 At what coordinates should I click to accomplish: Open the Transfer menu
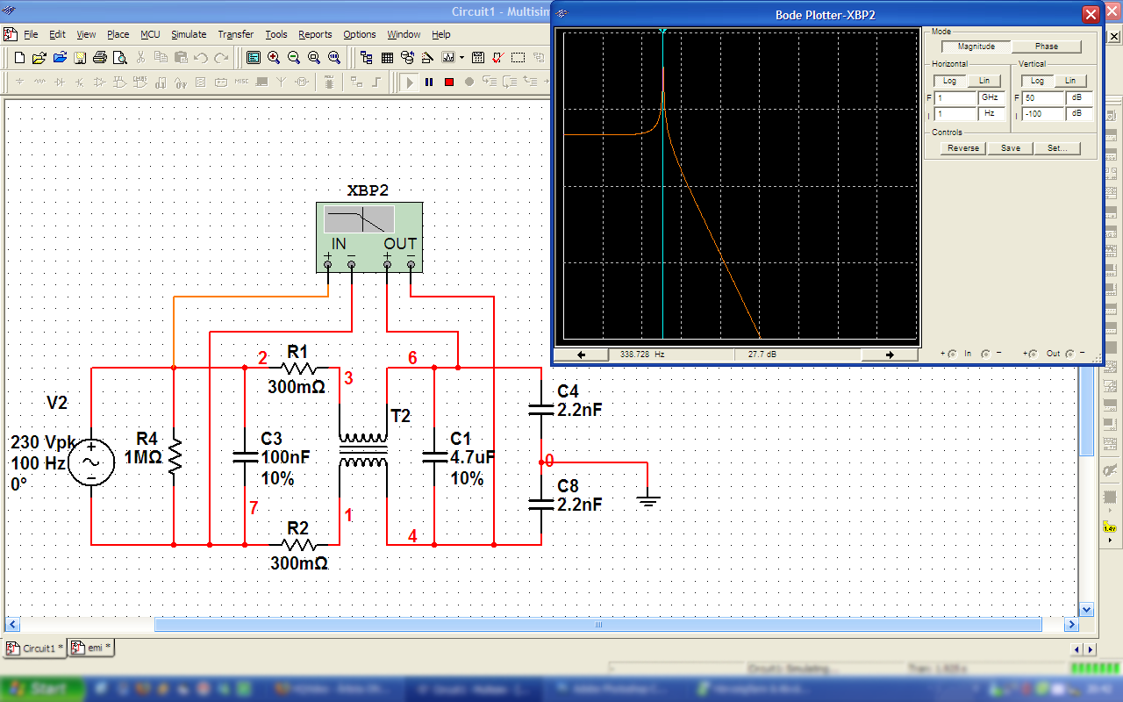click(x=236, y=34)
